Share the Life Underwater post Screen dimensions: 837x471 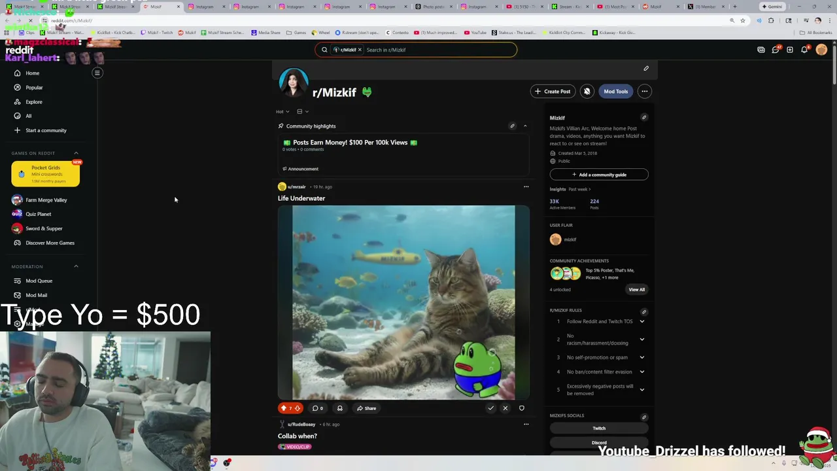pos(366,408)
